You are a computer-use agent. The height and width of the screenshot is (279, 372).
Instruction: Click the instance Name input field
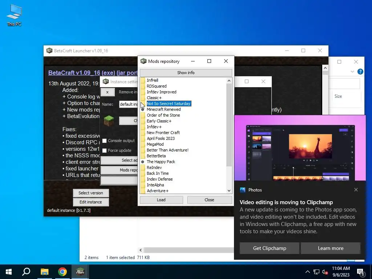click(128, 104)
